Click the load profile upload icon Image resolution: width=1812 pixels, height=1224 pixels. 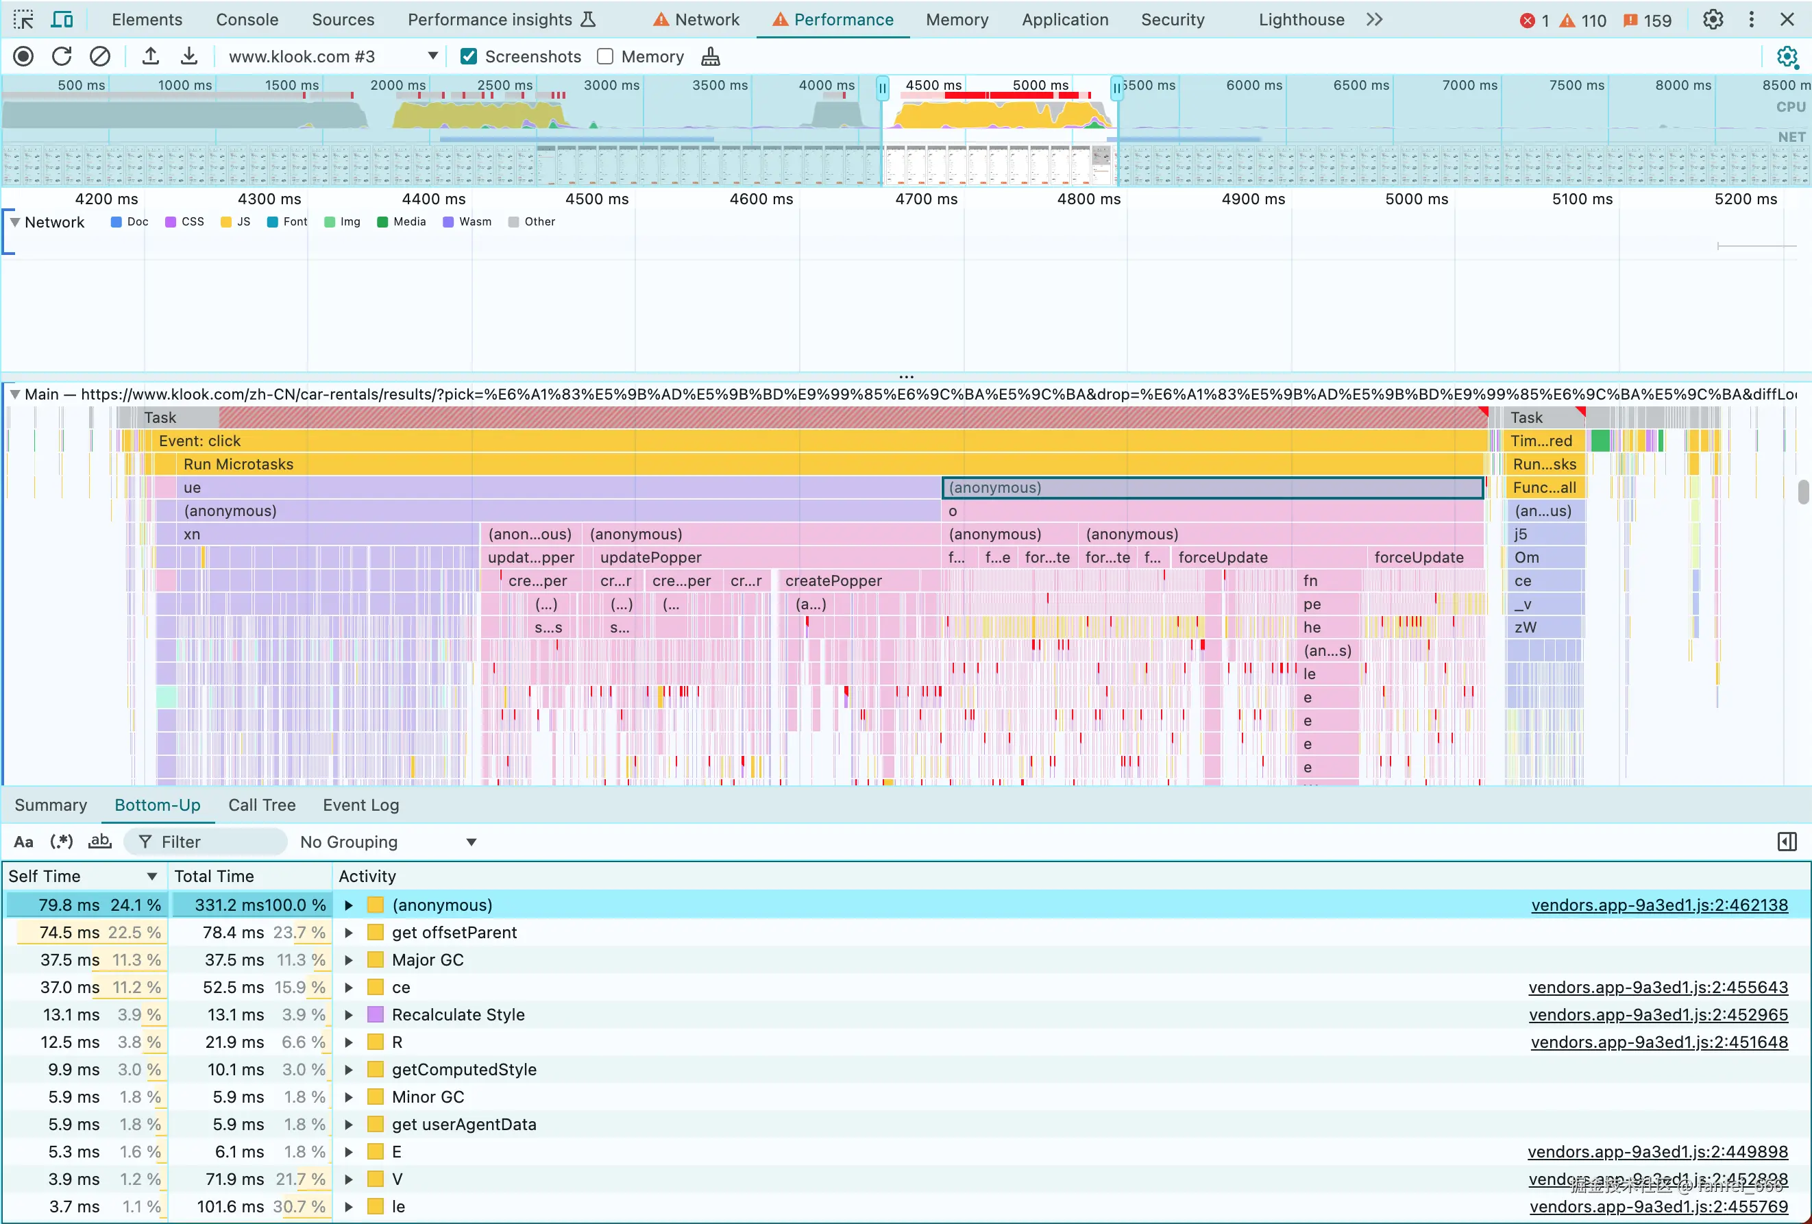151,56
